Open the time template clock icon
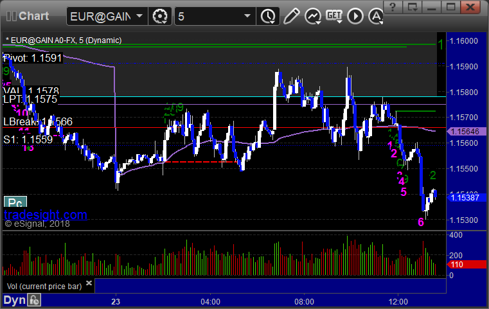This screenshot has height=309, width=489. tap(268, 16)
